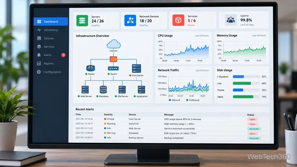Click the blue Network Devices card icon
297x167 pixels.
pos(130,20)
